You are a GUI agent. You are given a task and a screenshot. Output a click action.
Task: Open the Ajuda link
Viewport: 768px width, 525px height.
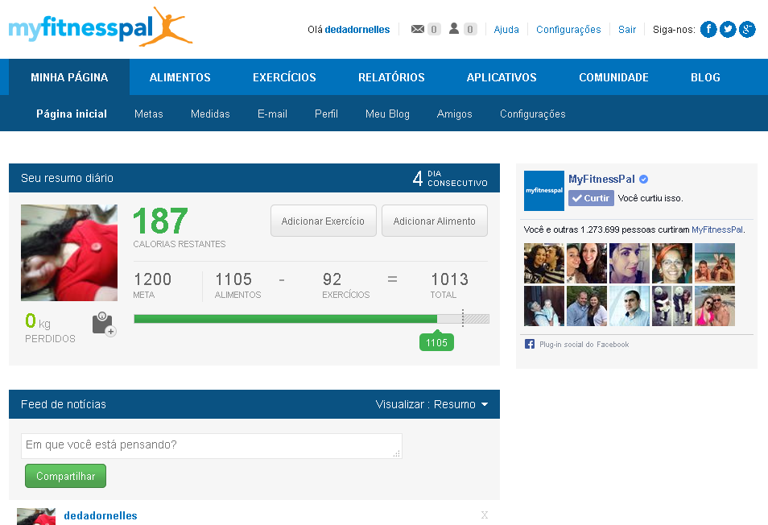pos(506,29)
